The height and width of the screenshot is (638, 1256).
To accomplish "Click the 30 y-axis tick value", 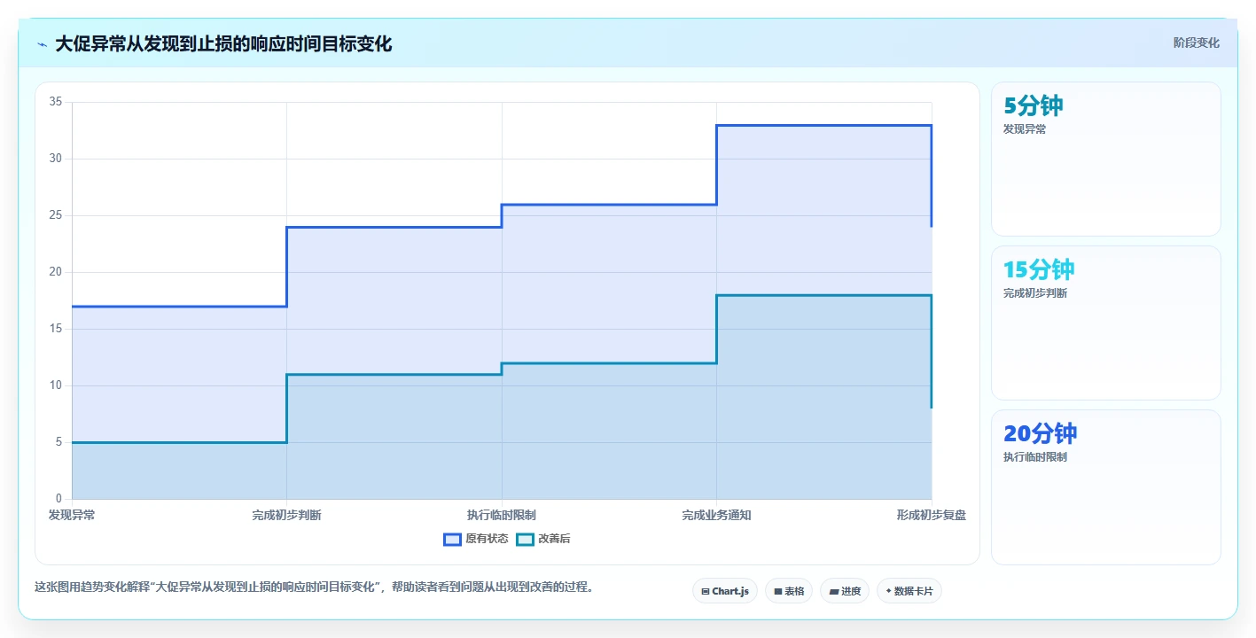I will click(x=55, y=159).
